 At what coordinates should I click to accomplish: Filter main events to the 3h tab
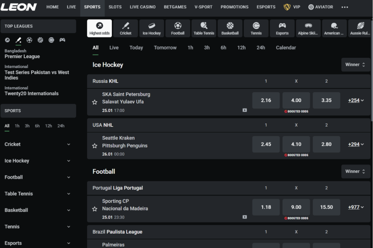[207, 48]
